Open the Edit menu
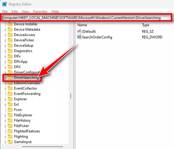The image size is (174, 149). (x=15, y=11)
